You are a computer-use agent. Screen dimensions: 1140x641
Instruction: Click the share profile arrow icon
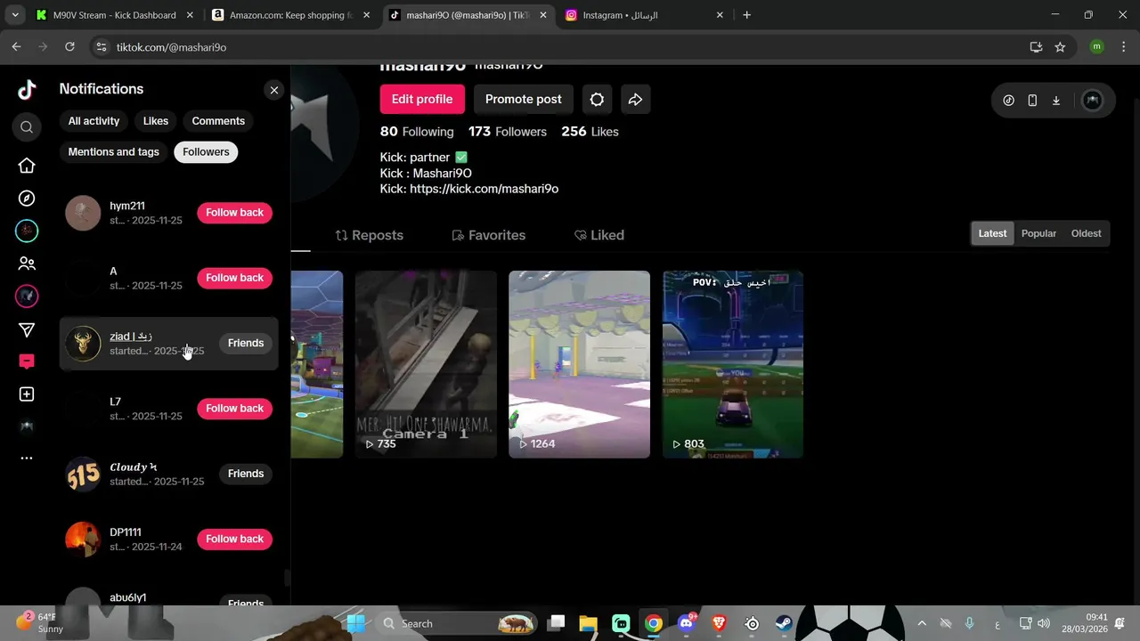coord(635,99)
